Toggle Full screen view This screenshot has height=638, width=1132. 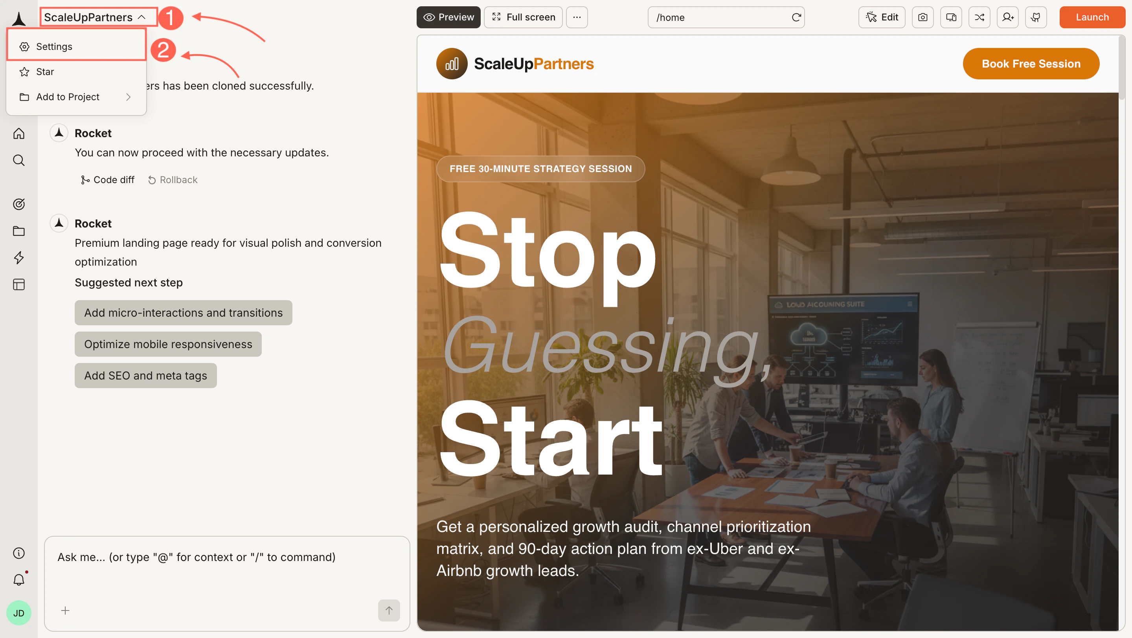coord(523,17)
